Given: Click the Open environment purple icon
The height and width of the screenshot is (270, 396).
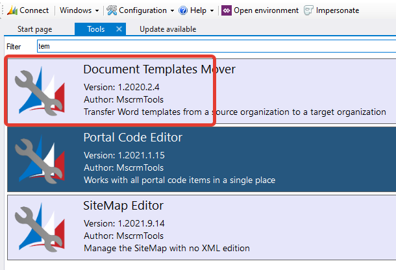Looking at the screenshot, I should 227,10.
